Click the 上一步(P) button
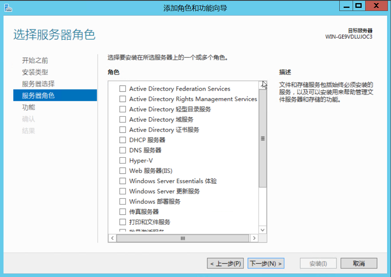The width and height of the screenshot is (391, 277). [225, 263]
